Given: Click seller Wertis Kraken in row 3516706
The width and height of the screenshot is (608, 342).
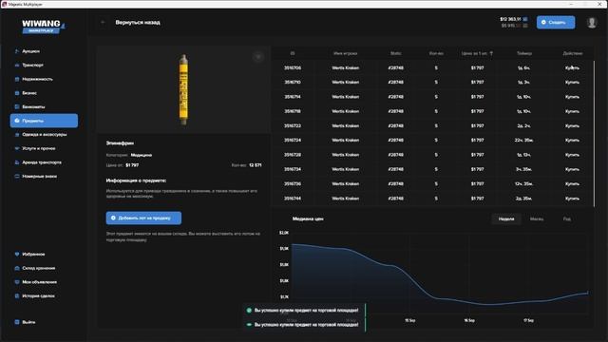Looking at the screenshot, I should 345,67.
